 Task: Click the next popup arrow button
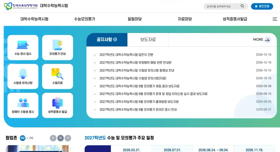click(68, 138)
